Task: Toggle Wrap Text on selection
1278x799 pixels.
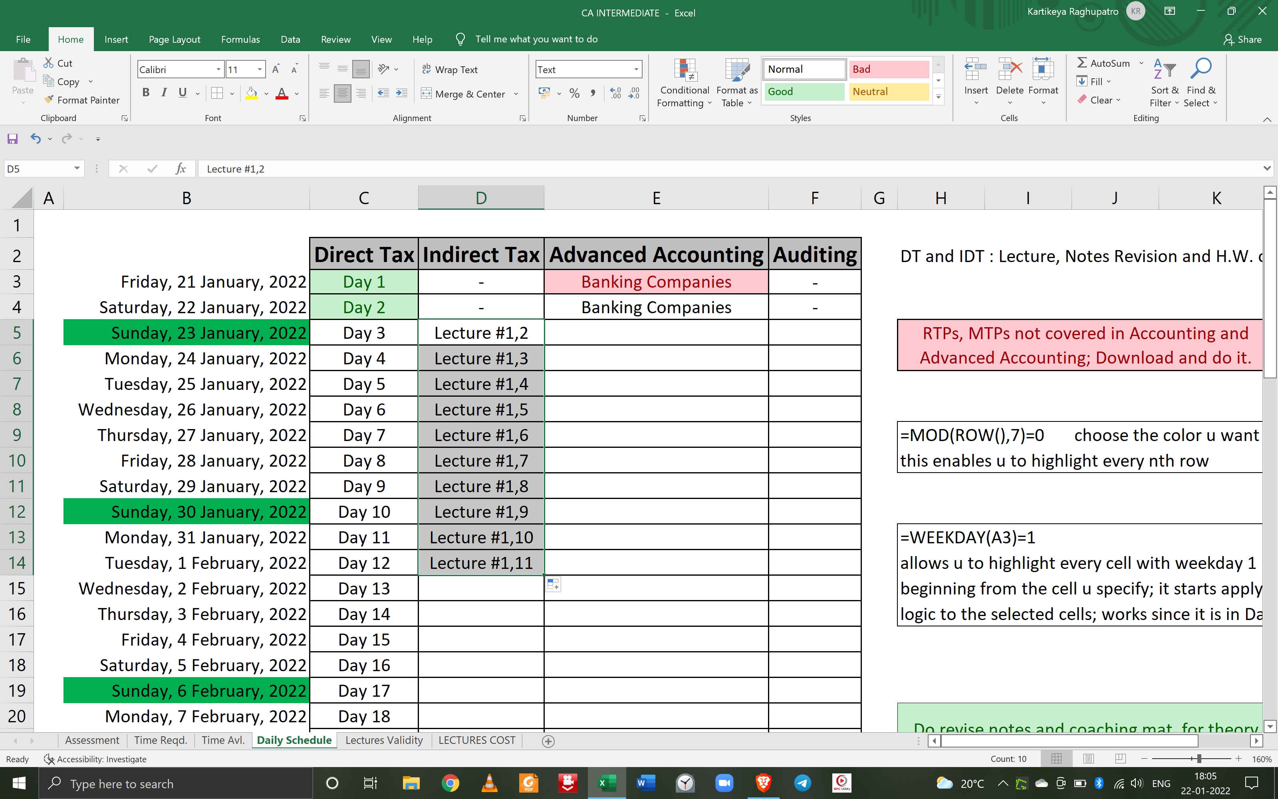Action: point(450,69)
